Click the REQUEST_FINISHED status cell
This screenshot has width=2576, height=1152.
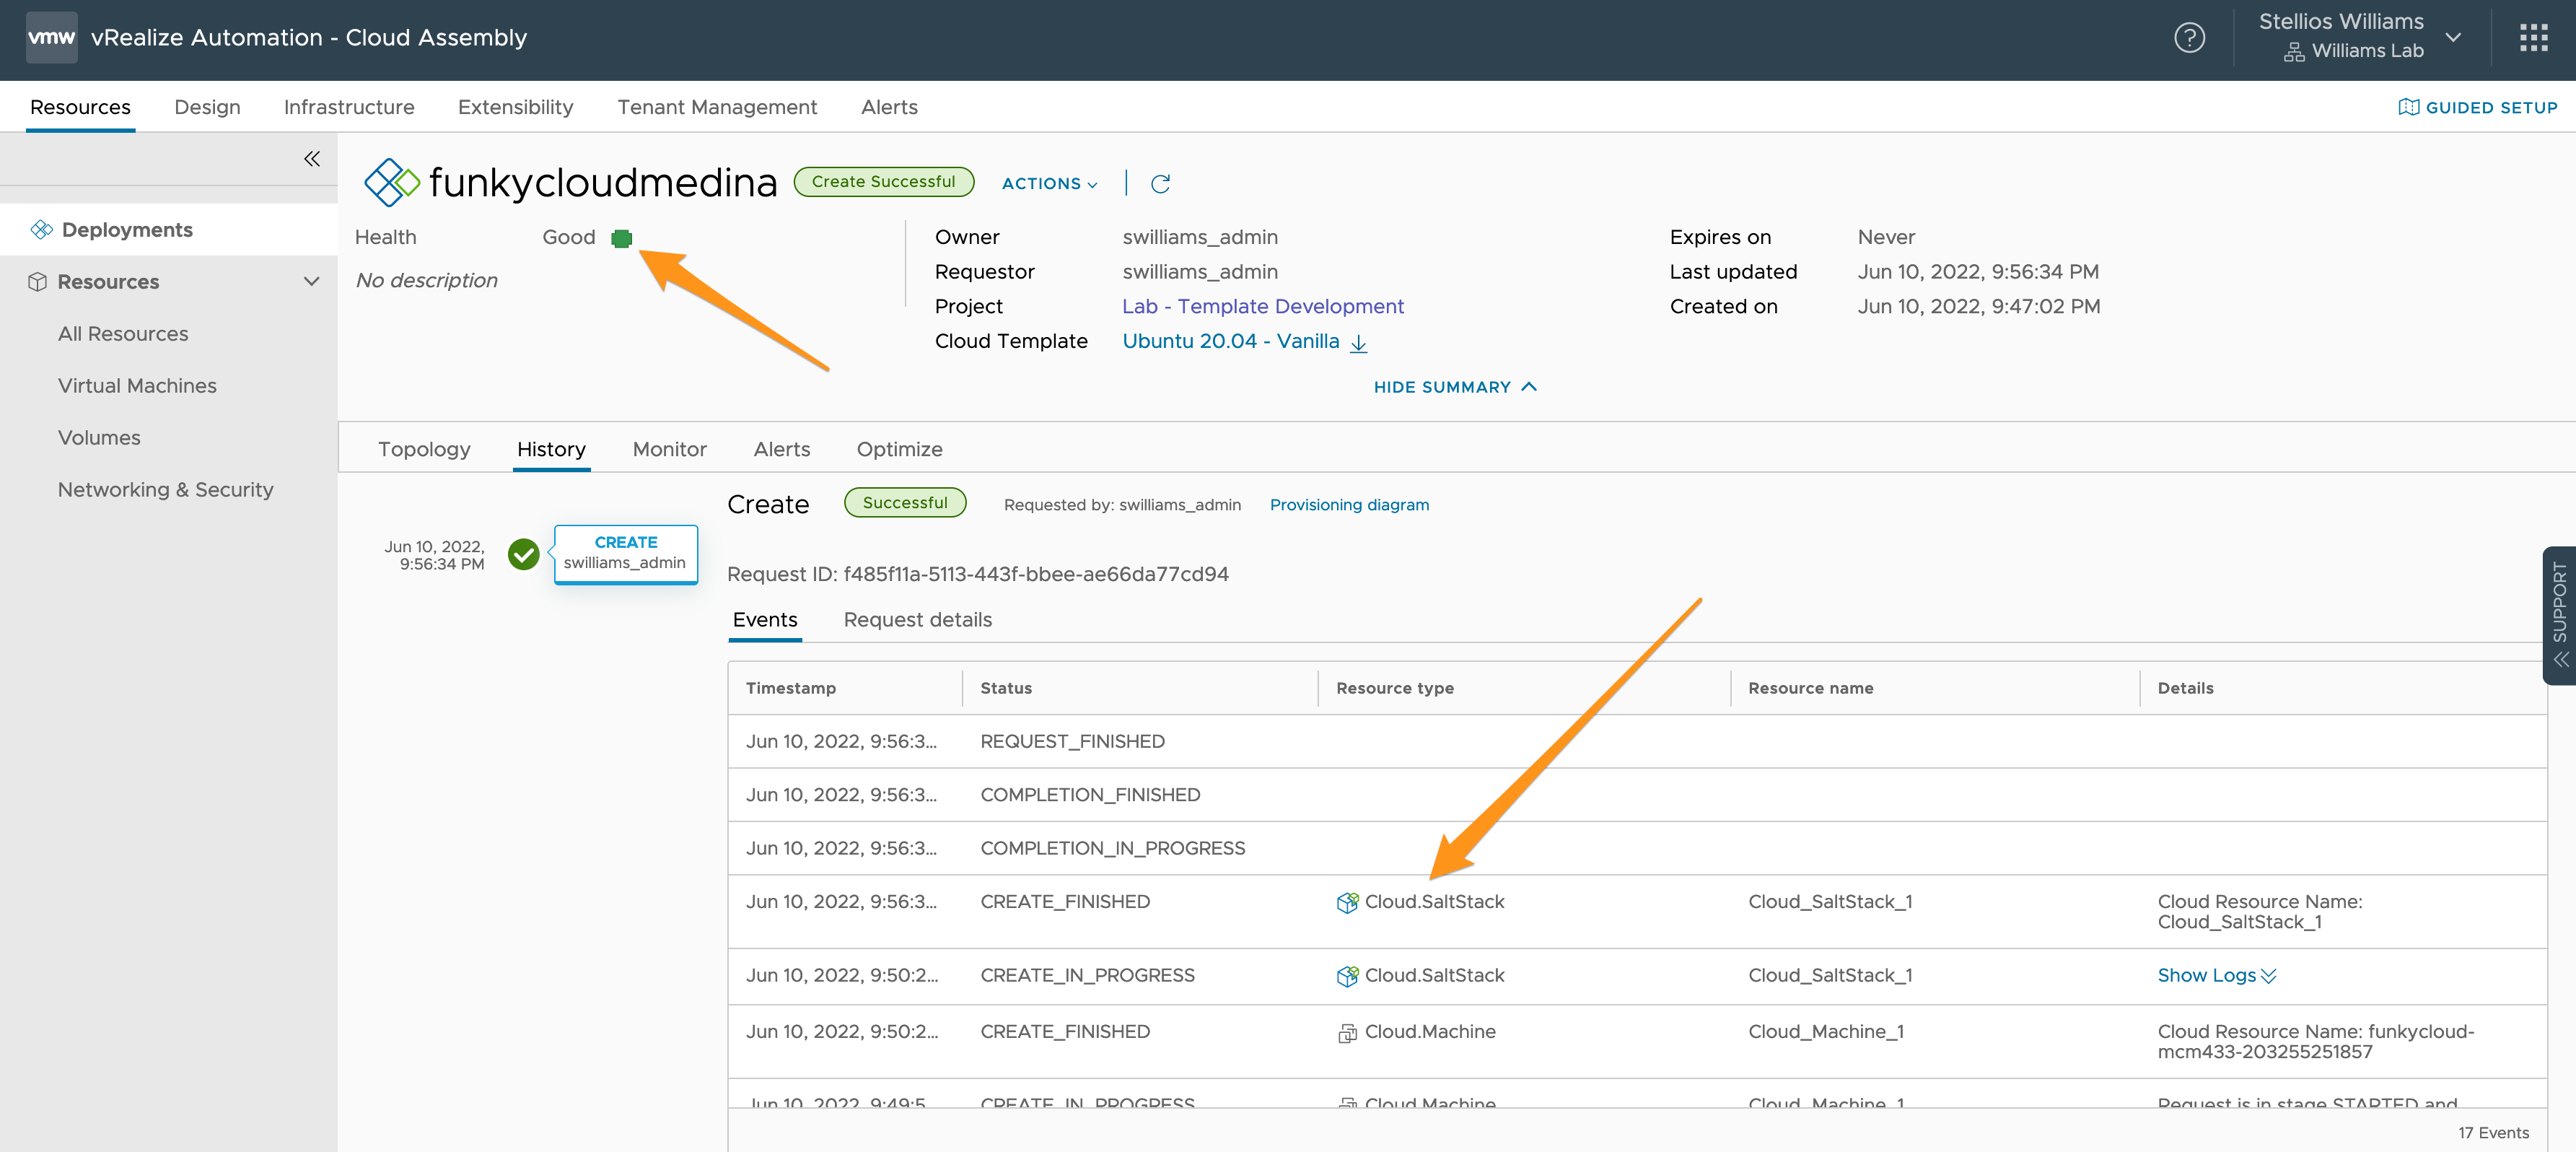point(1072,742)
